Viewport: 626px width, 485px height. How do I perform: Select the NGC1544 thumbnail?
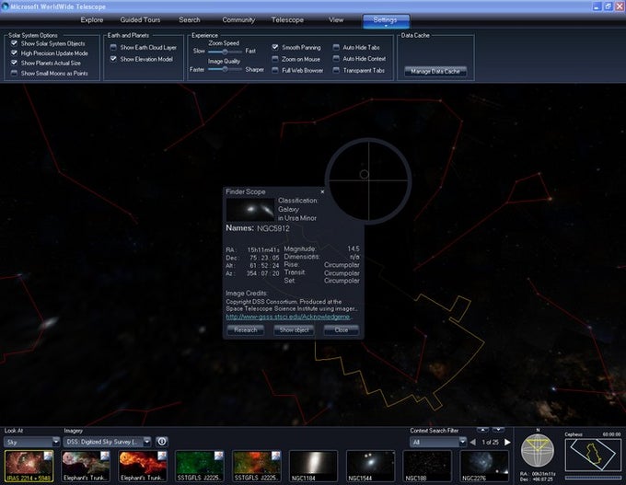point(370,467)
